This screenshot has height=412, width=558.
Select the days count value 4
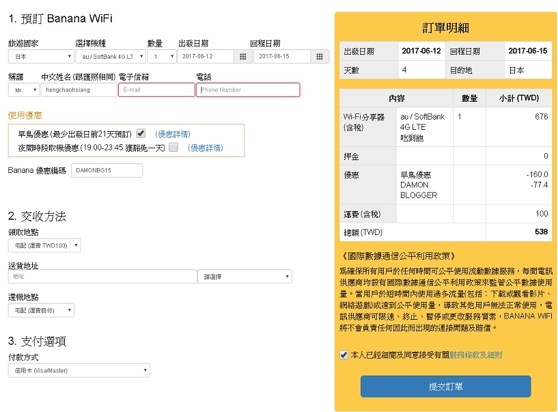point(404,70)
